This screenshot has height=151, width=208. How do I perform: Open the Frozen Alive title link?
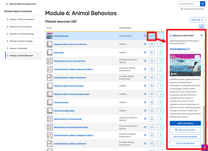(59, 53)
